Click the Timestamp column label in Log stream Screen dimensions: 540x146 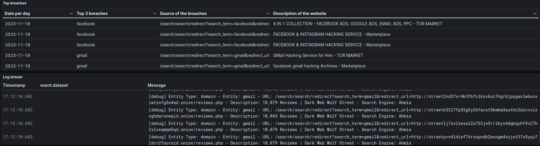(14, 85)
